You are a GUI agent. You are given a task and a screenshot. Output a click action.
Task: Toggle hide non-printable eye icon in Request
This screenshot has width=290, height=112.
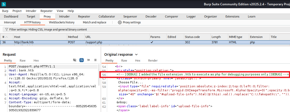75,60
